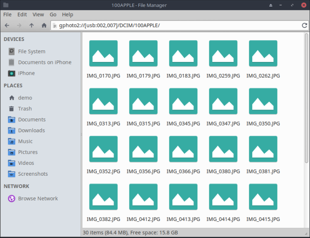Select the IMG_0350.JPG file
The height and width of the screenshot is (238, 310).
tap(263, 101)
